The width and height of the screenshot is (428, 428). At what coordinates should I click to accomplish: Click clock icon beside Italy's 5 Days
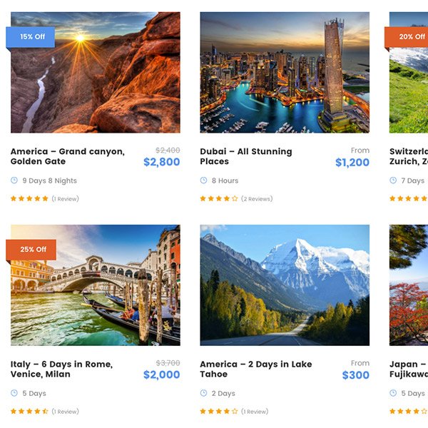pos(14,393)
